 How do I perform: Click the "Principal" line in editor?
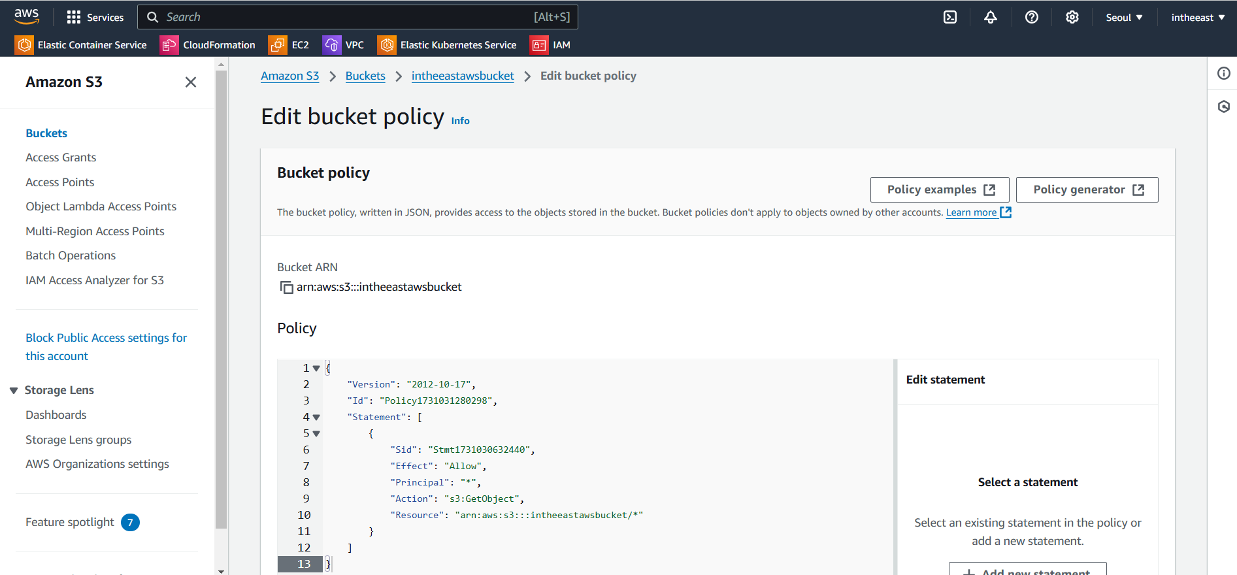pyautogui.click(x=436, y=482)
